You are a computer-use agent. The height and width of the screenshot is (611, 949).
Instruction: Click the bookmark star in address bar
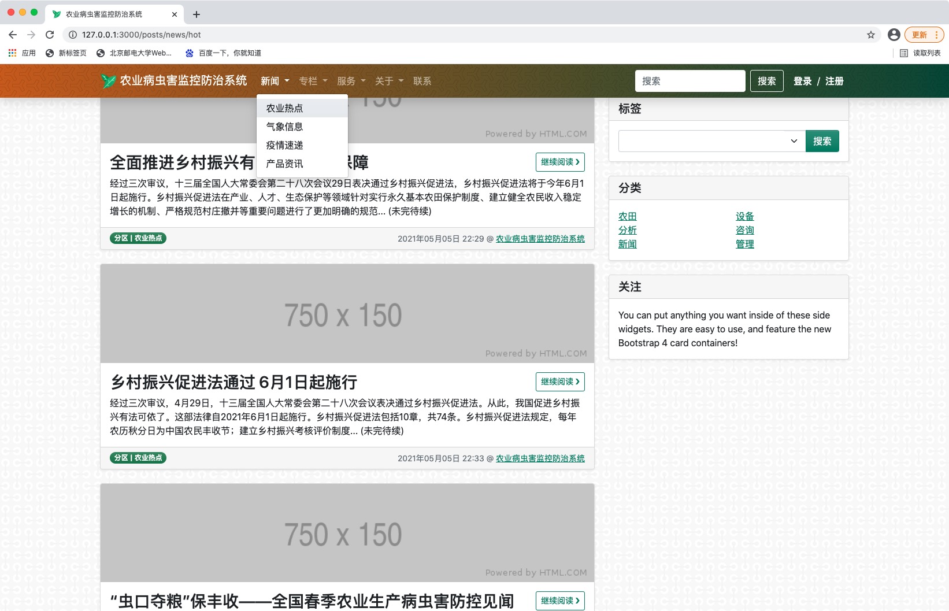pos(871,35)
